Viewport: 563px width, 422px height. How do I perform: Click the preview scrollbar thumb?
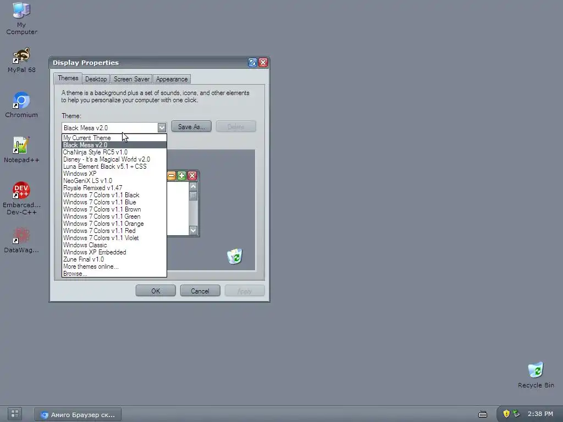point(193,196)
